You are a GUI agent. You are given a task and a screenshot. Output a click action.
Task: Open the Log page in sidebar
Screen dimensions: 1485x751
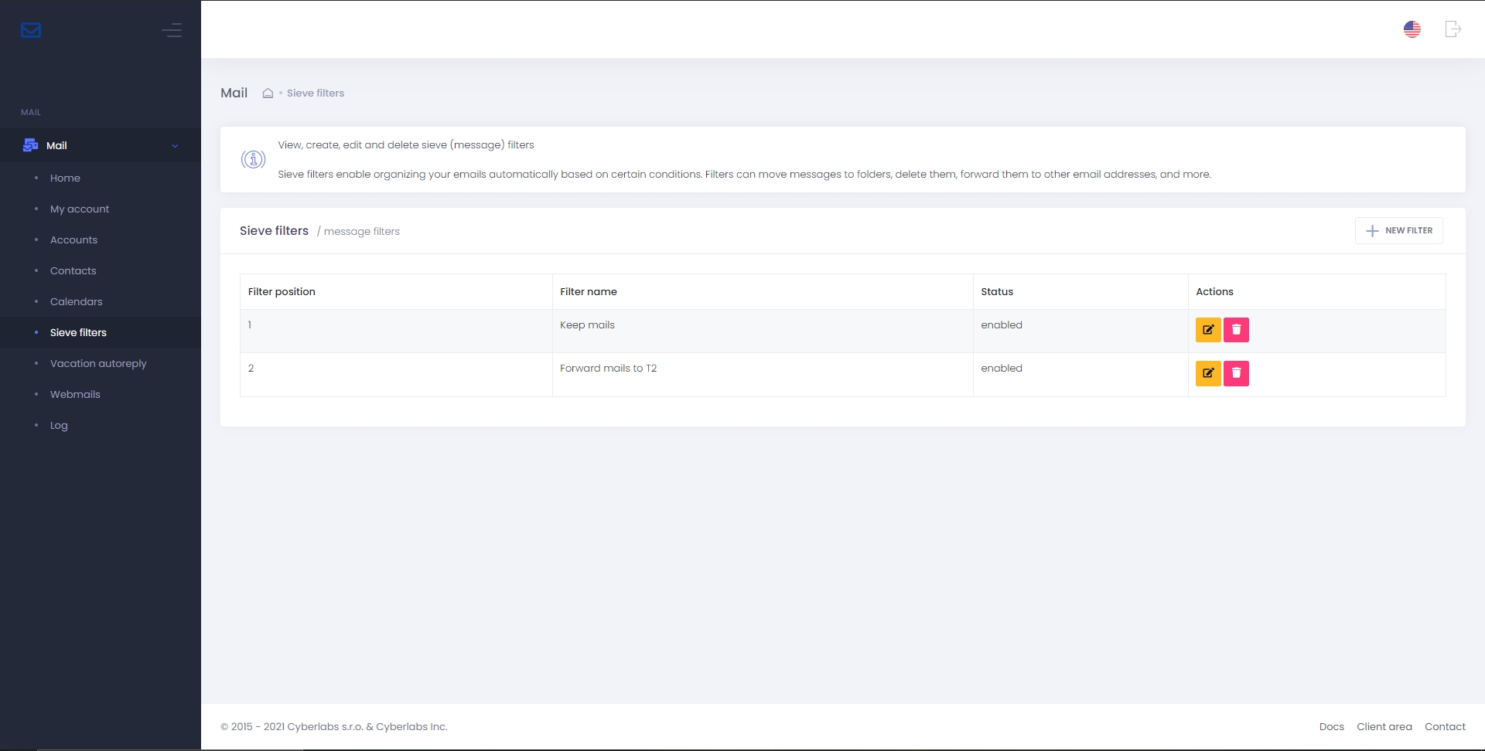[x=59, y=426]
